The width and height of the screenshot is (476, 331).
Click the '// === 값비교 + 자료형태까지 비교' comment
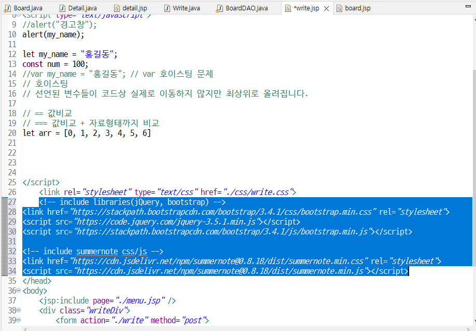click(91, 123)
